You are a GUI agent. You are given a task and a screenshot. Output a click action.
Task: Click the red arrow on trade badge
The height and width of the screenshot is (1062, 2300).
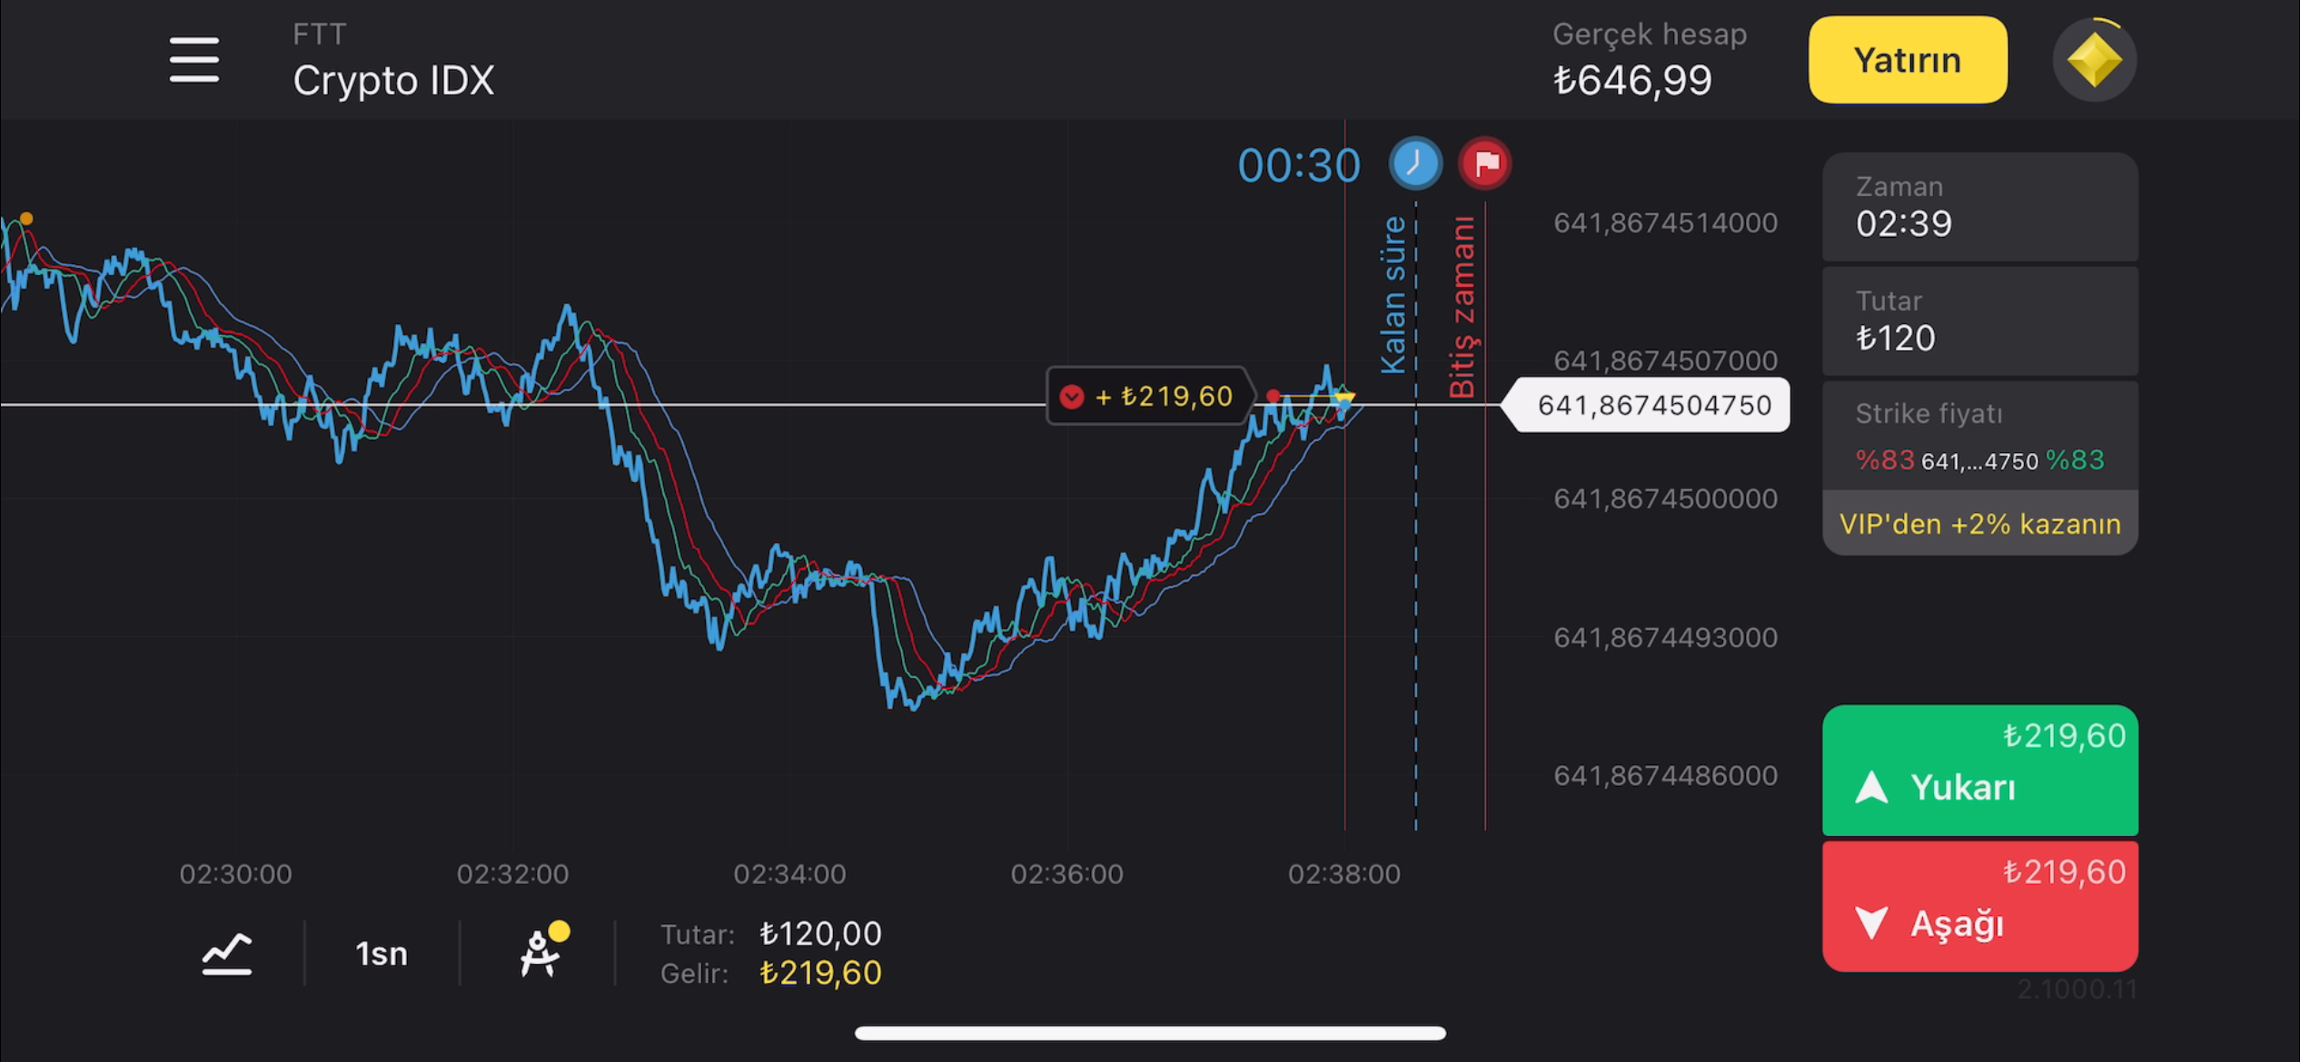tap(1072, 397)
